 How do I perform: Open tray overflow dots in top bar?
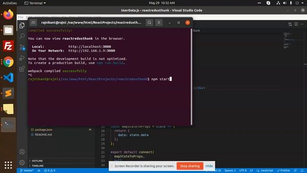click(259, 3)
